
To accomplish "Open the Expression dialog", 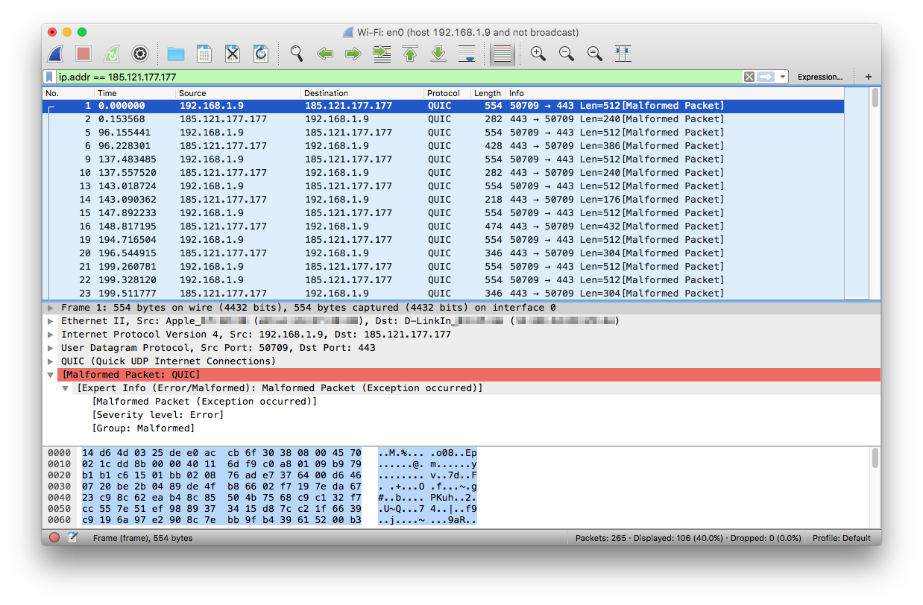I will click(820, 76).
